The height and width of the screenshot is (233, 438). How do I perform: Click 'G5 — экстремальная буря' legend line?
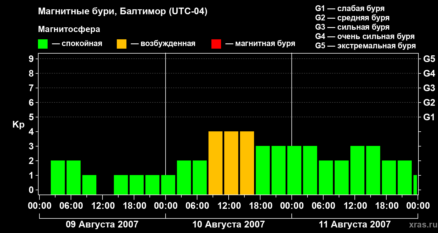tap(365, 46)
